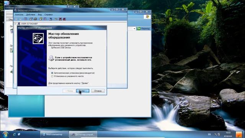Collapse the USER-527342A6B7 computer tree node

pos(15,24)
